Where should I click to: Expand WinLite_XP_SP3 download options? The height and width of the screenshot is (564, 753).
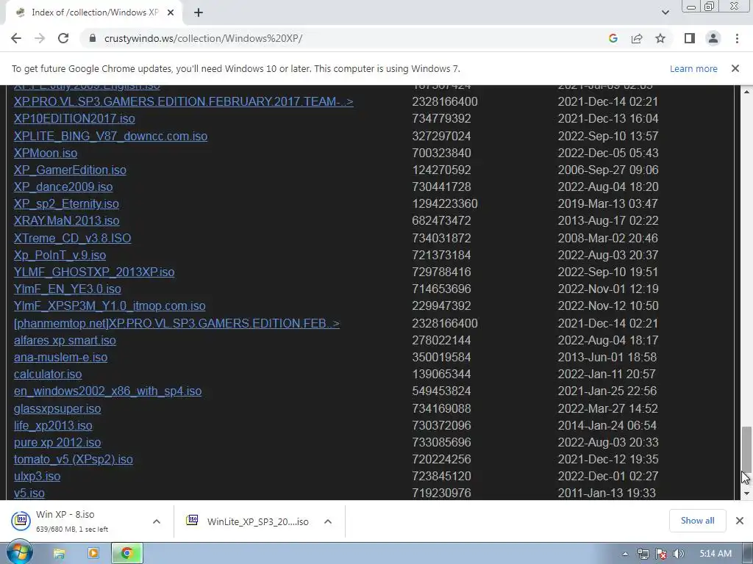327,521
